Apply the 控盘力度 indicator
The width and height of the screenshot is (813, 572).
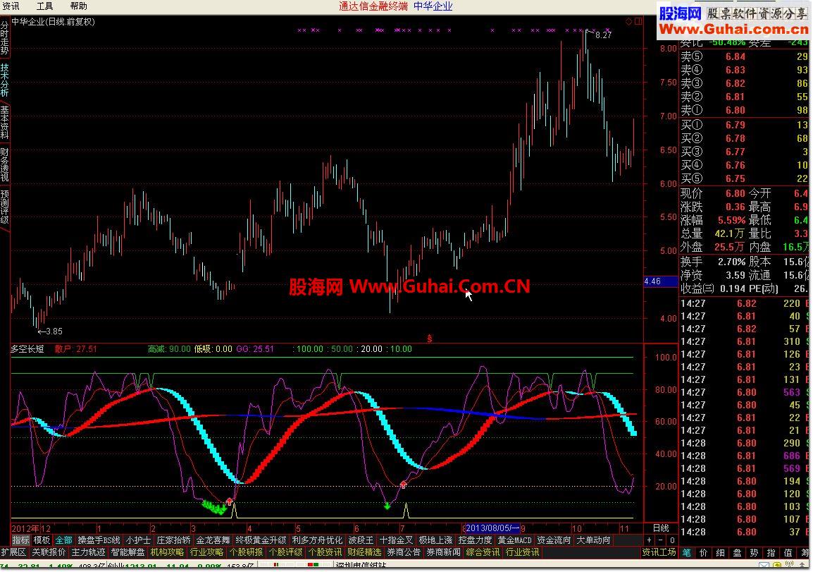pos(475,540)
